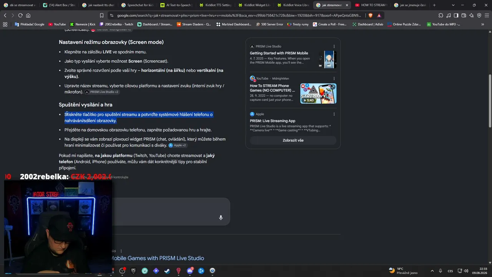This screenshot has width=492, height=277.
Task: Open the volume control in system tray
Action: (x=466, y=271)
